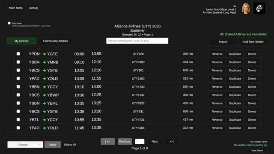This screenshot has width=274, height=154.
Task: Click arrival time 12:25 in YBWP row
Action: tap(96, 95)
